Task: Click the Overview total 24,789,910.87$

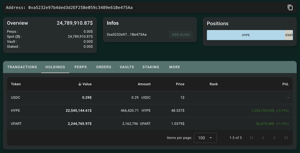Action: click(75, 23)
